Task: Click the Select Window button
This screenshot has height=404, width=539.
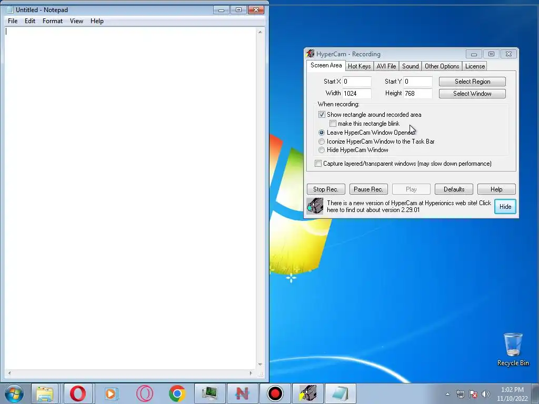Action: pyautogui.click(x=472, y=94)
